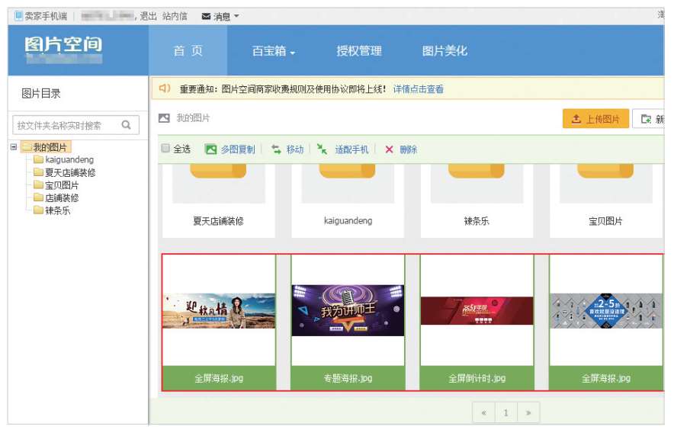Click the envelope message icon (消息)
Image resolution: width=674 pixels, height=433 pixels.
pyautogui.click(x=206, y=16)
